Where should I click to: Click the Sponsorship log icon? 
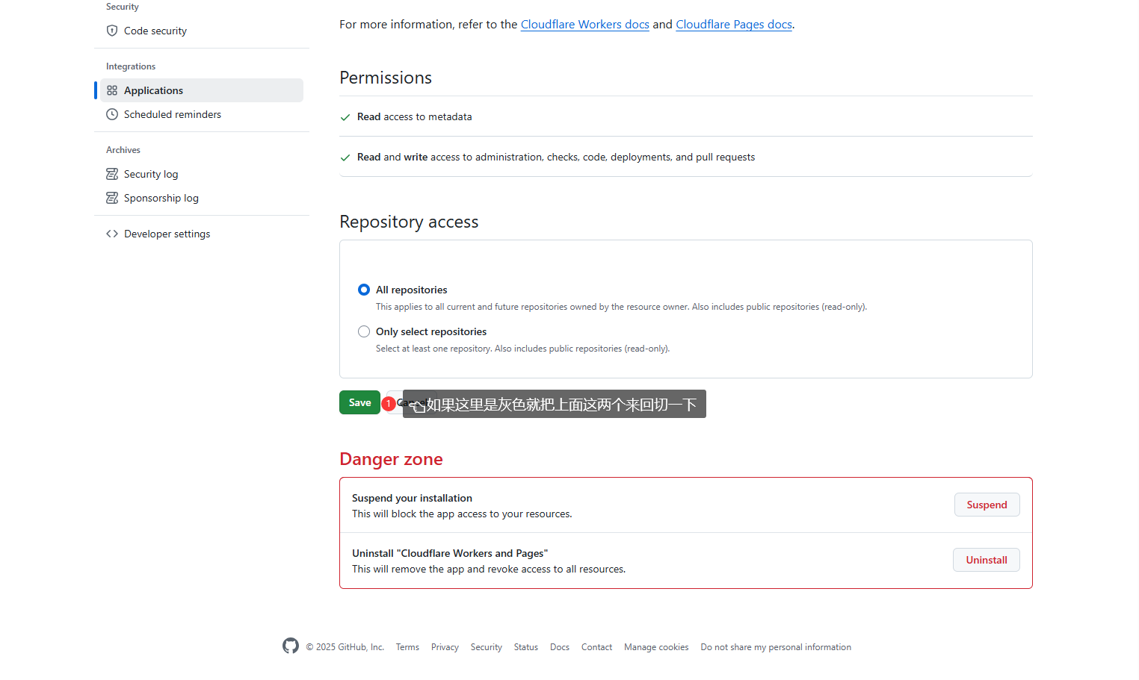(112, 198)
